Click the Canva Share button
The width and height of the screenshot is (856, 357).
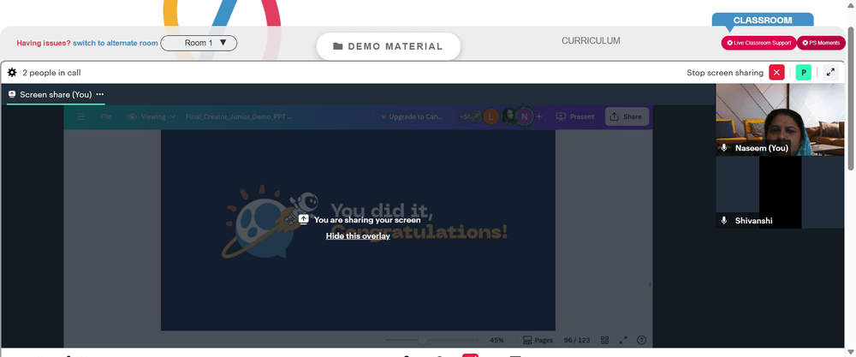pyautogui.click(x=627, y=116)
